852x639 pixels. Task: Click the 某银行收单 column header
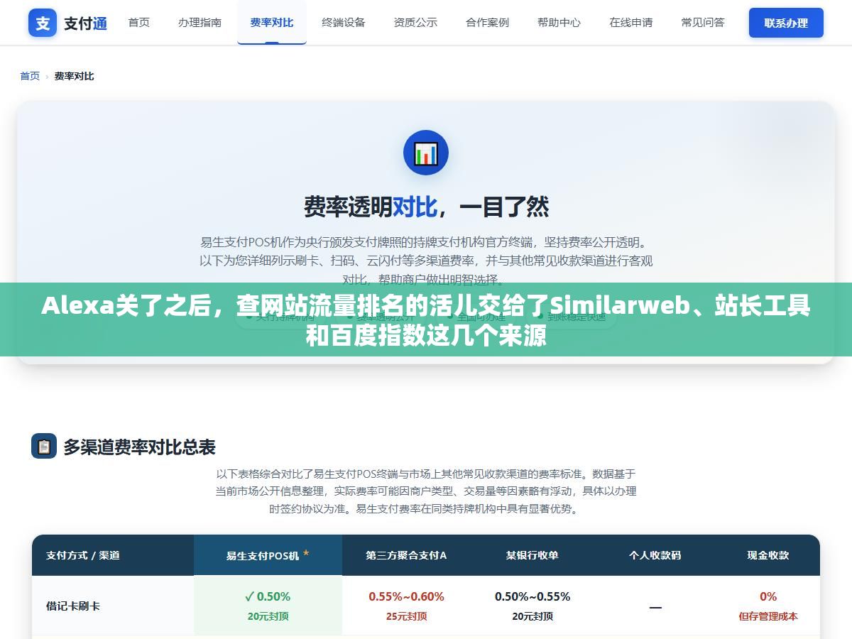pyautogui.click(x=532, y=555)
